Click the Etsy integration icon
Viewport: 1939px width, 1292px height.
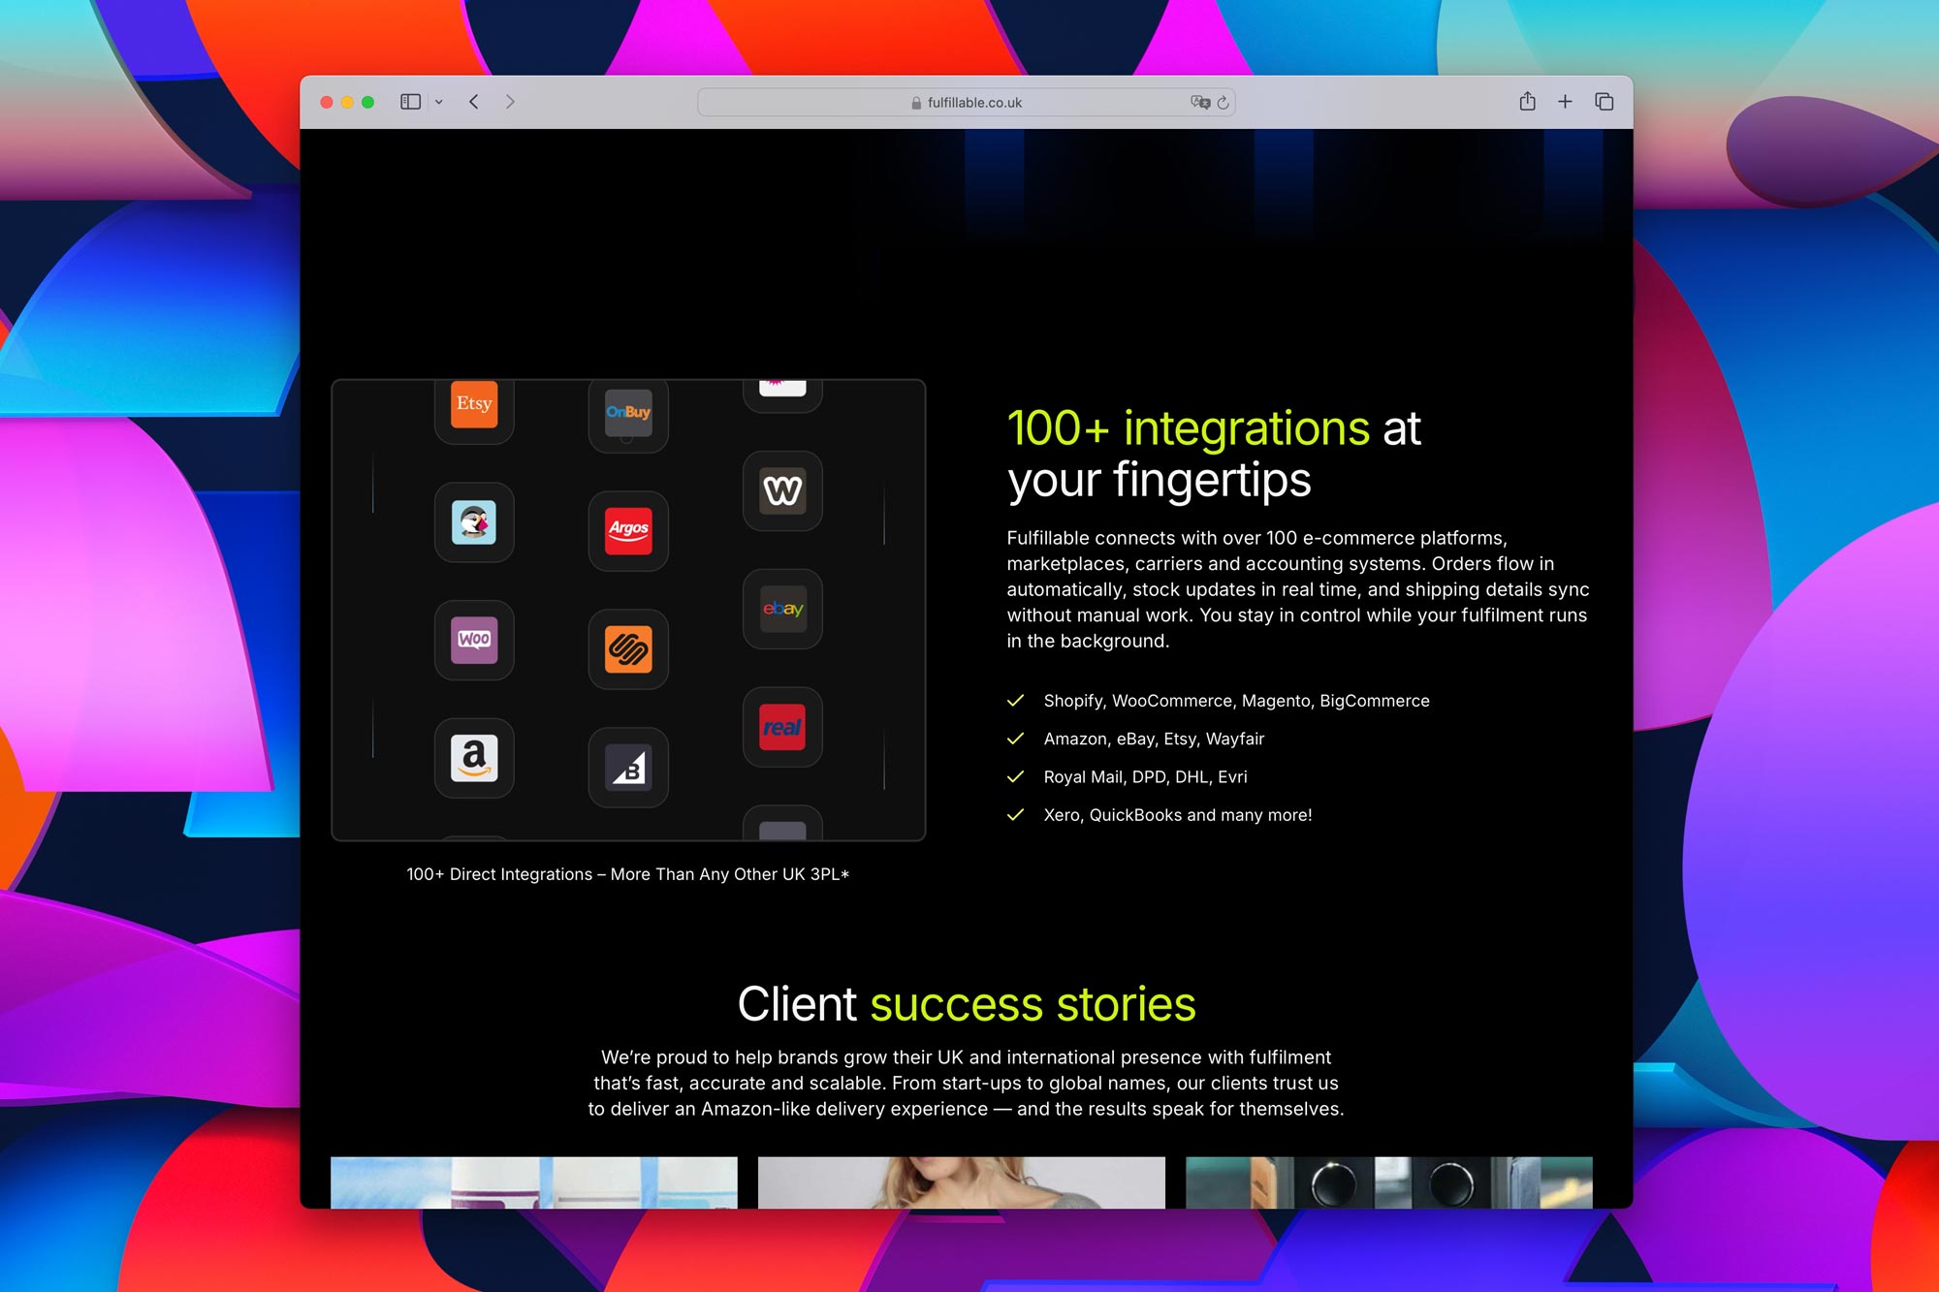coord(474,404)
